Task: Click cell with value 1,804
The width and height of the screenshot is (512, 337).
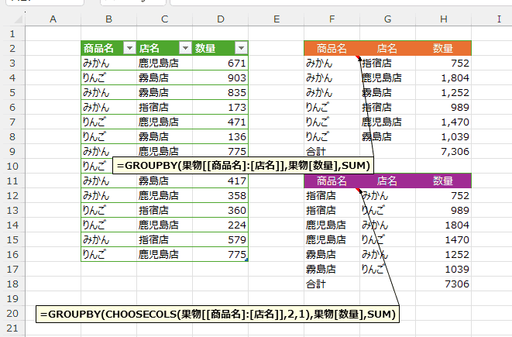Action: (443, 77)
